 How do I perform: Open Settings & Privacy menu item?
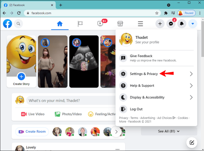tap(156, 74)
